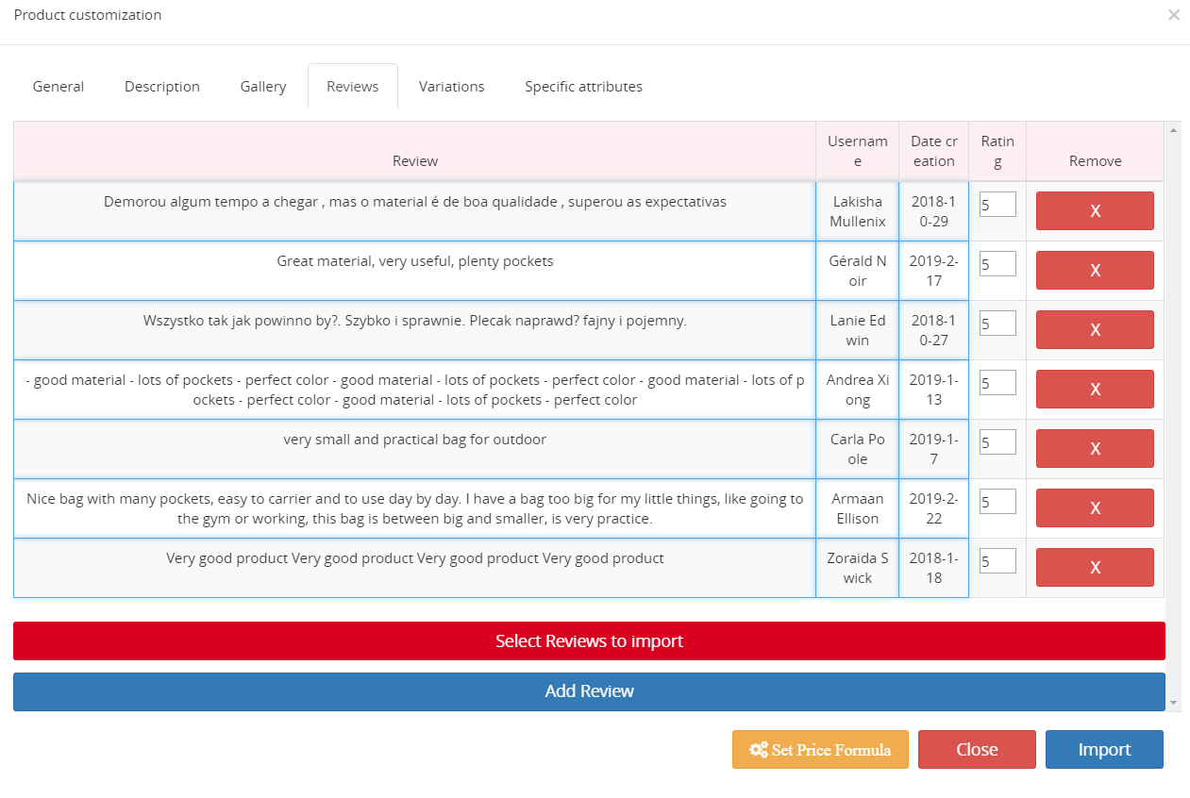Delete Zoraida Swick's review
The height and width of the screenshot is (798, 1190).
[1095, 567]
